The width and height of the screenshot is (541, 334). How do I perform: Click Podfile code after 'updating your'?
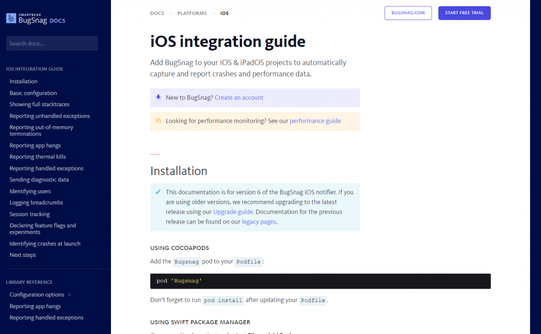click(313, 301)
